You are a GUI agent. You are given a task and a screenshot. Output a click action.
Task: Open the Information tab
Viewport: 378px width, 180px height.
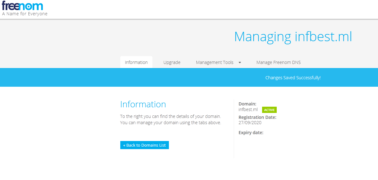pyautogui.click(x=136, y=62)
